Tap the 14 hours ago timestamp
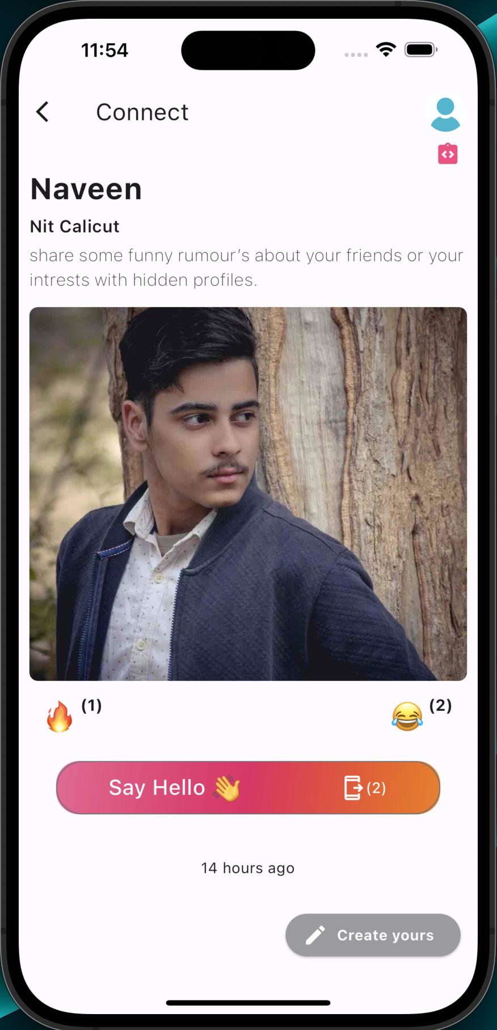 248,868
